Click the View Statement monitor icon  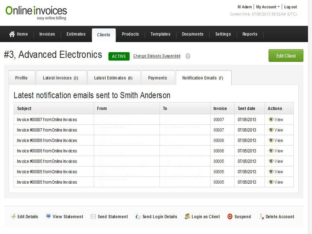click(48, 216)
